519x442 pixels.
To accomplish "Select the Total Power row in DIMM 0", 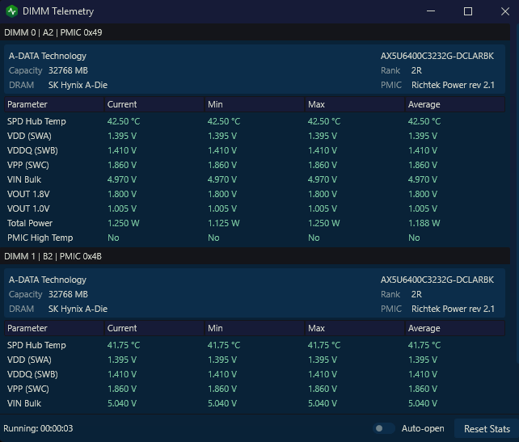I will [255, 223].
